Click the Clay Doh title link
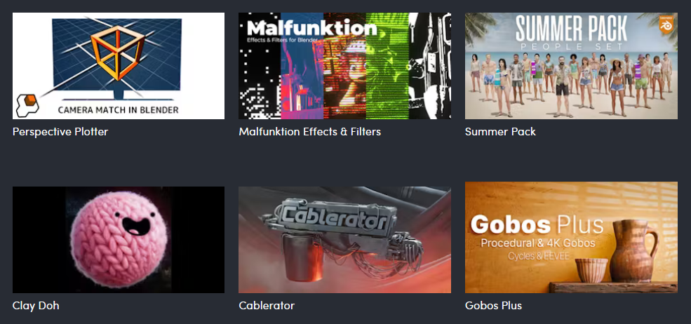The image size is (691, 324). (x=36, y=305)
